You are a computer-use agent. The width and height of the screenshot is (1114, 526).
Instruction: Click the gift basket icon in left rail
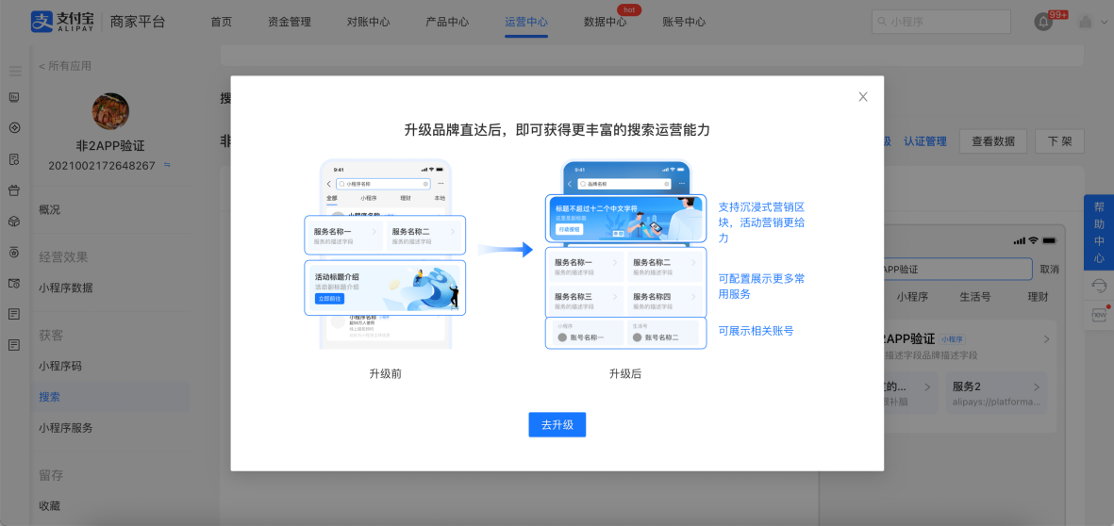14,190
